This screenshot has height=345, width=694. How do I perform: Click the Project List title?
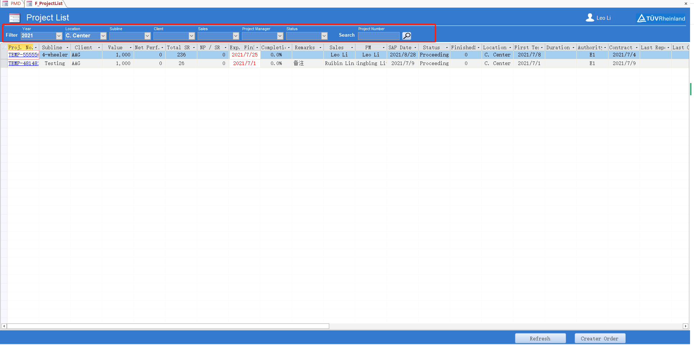coord(47,18)
